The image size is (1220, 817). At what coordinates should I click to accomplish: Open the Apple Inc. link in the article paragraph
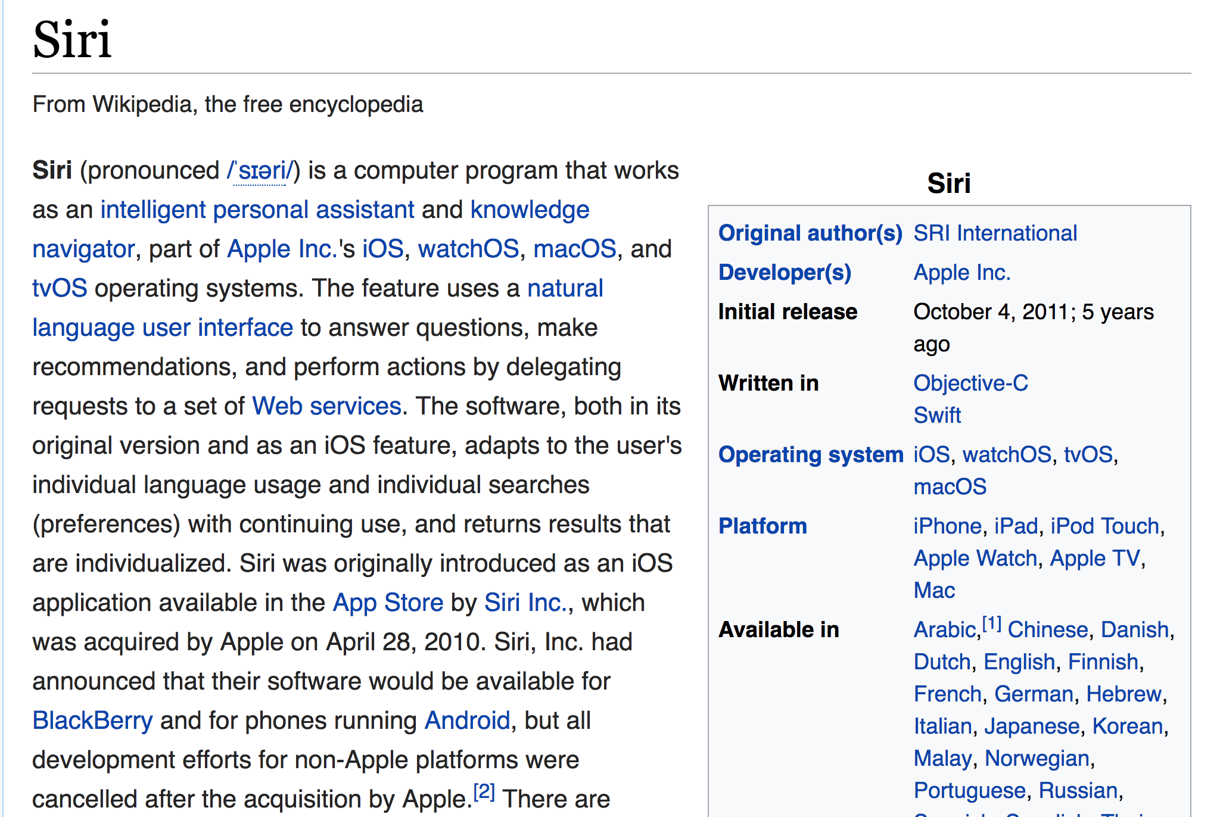coord(283,250)
